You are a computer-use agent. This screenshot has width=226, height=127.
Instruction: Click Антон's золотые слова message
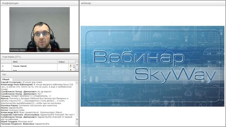coord(13,110)
